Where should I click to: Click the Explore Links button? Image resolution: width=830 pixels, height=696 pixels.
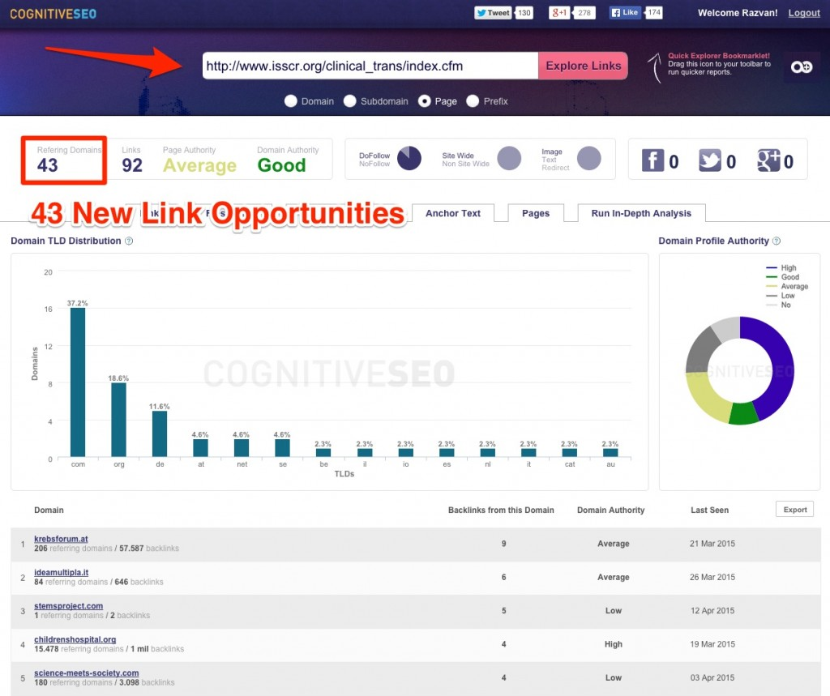tap(584, 66)
